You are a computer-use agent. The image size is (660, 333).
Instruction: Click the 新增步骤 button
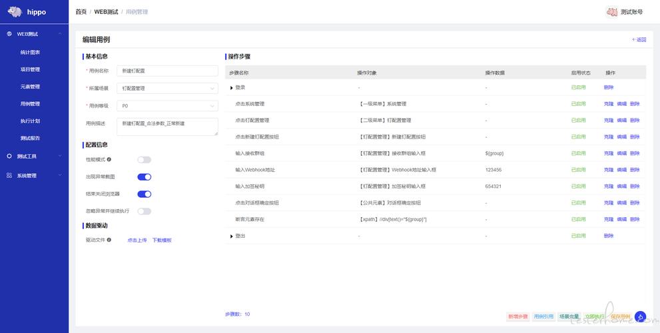pos(517,316)
